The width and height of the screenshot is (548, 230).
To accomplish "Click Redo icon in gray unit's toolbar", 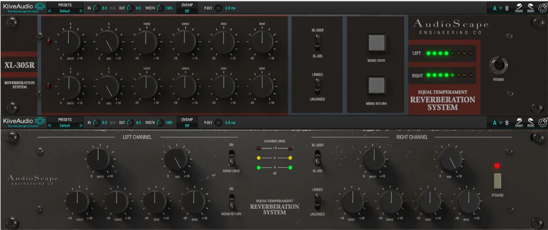I will [x=531, y=123].
